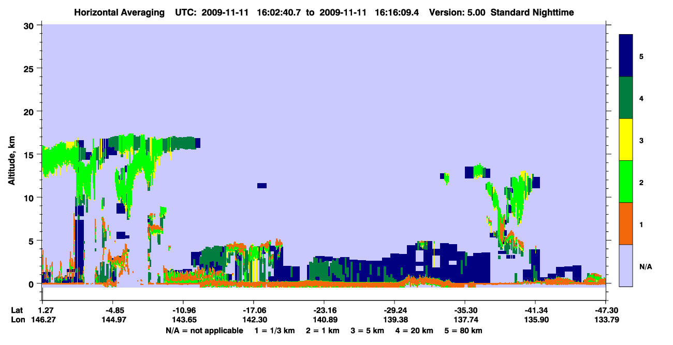Click the bright green color bar segment labeled 2
Screen dimensions: 673x345
tap(626, 182)
